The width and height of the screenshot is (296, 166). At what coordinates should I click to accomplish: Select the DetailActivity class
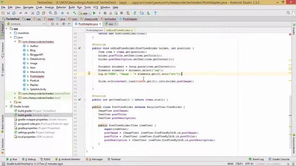tap(37, 59)
